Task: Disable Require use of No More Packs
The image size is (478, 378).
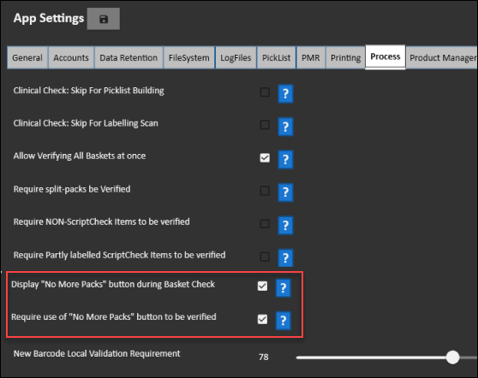Action: [x=262, y=319]
